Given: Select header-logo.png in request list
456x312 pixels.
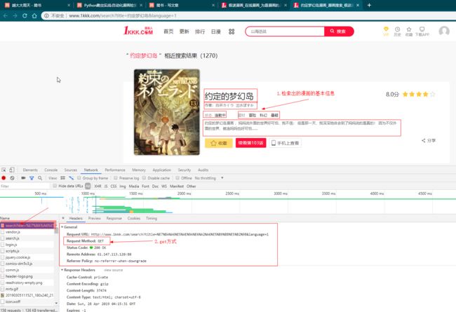Looking at the screenshot, I should pos(19,276).
